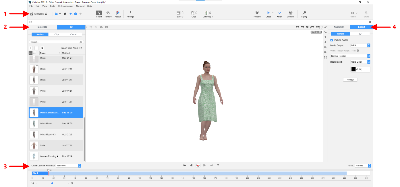
Task: Open the Background Solid Color dropdown
Action: (360, 62)
